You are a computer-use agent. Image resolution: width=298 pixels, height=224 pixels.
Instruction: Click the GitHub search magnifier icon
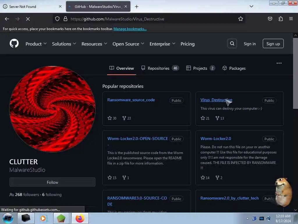click(x=232, y=44)
